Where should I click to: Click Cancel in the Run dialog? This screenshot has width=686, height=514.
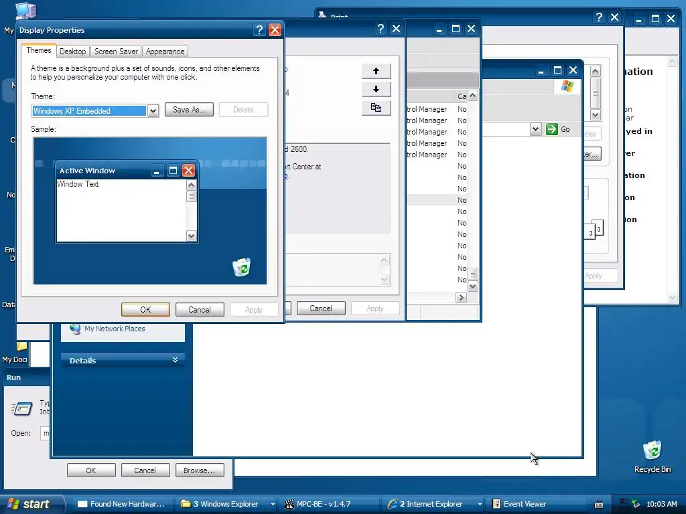pos(145,470)
